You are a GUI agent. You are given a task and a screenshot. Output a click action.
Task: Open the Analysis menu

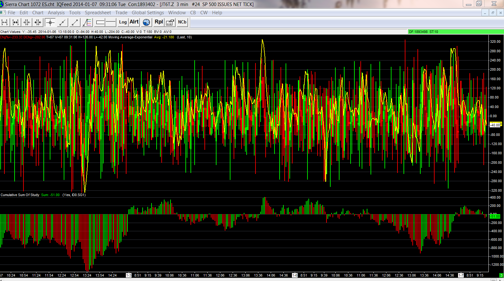(x=56, y=13)
